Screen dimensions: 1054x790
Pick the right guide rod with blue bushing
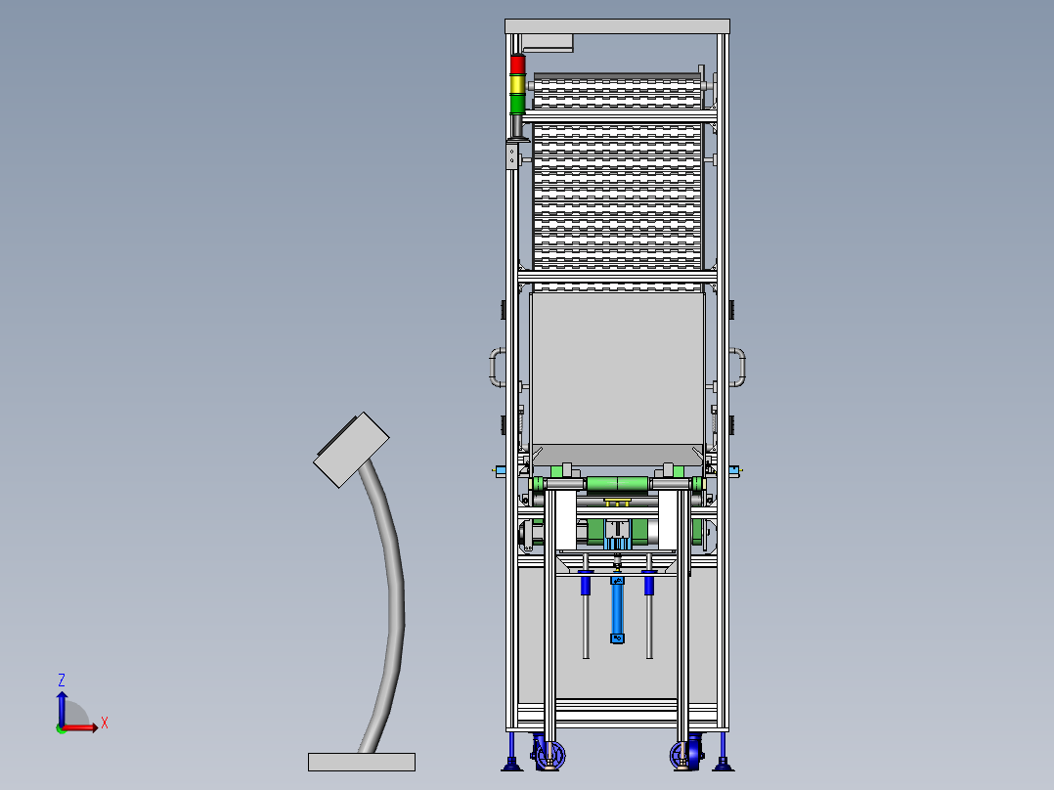[x=649, y=608]
